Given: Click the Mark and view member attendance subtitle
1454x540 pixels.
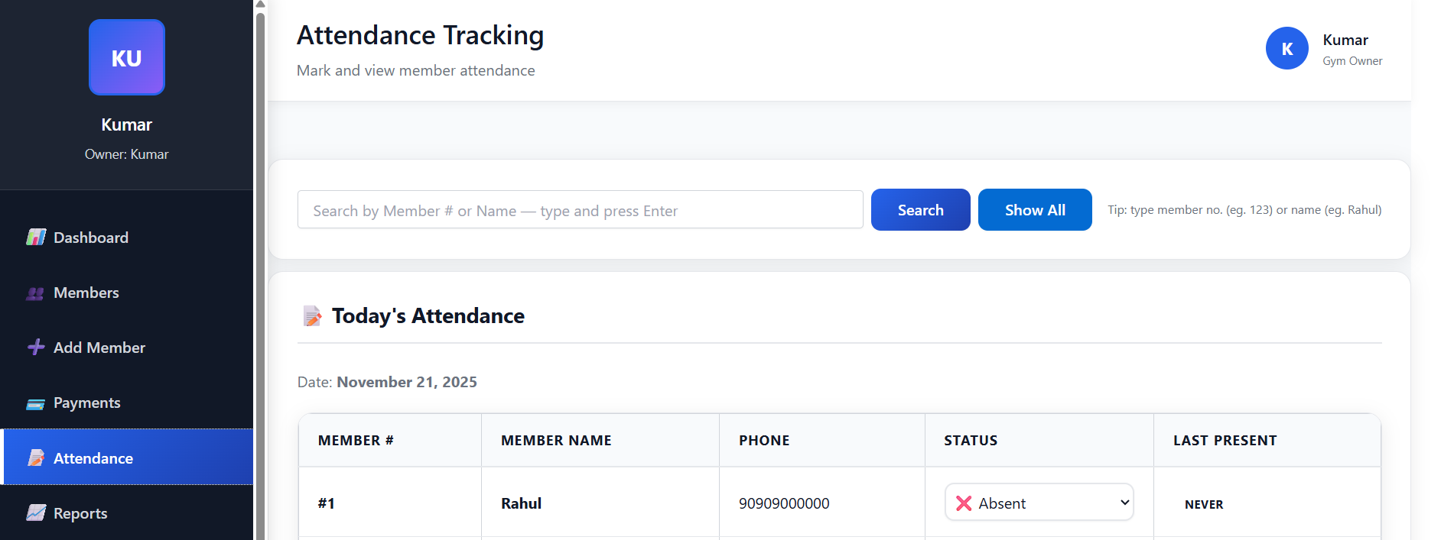Looking at the screenshot, I should pos(416,70).
